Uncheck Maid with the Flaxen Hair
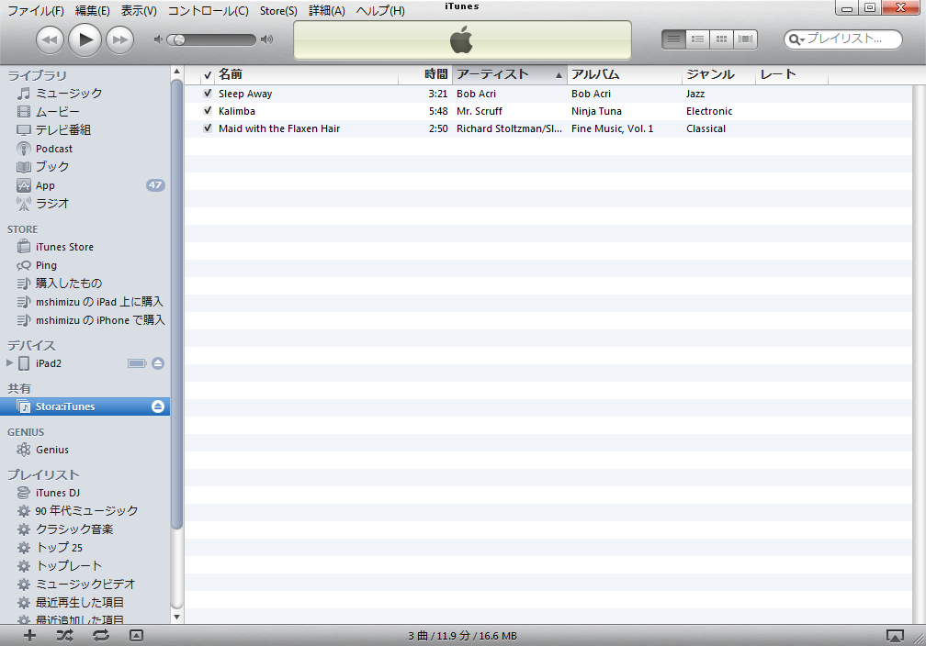 point(208,128)
